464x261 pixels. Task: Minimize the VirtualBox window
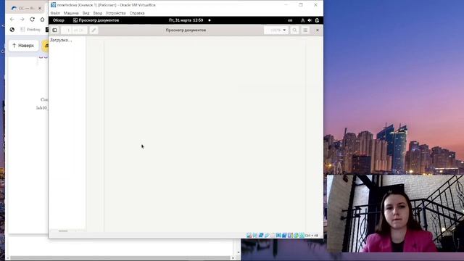[x=286, y=5]
